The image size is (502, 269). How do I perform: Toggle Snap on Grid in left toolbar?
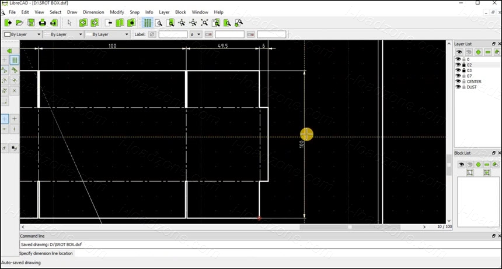(x=15, y=60)
